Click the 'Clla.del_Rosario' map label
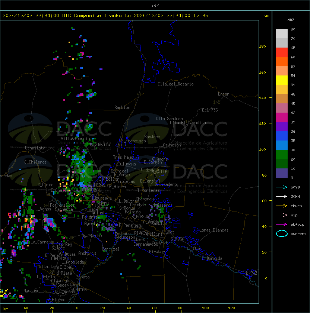The width and height of the screenshot is (310, 313). (x=175, y=84)
